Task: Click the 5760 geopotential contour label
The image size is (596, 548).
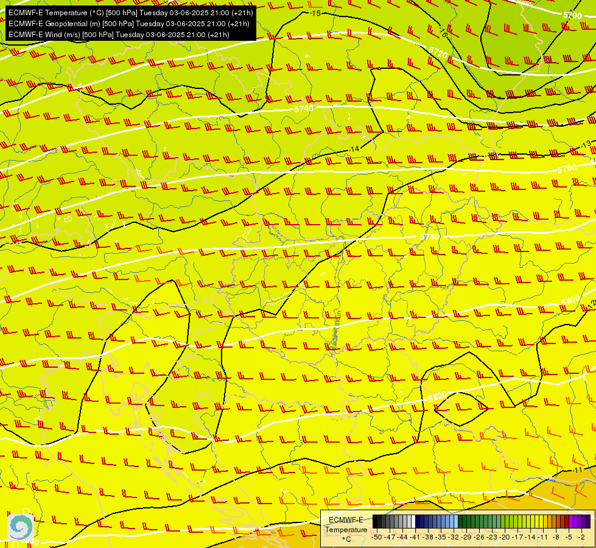Action: pos(567,169)
